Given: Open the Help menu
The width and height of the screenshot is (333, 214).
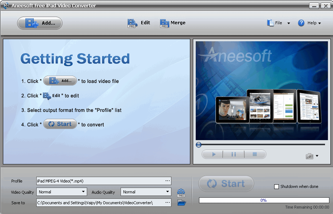Looking at the screenshot, I should tap(312, 23).
